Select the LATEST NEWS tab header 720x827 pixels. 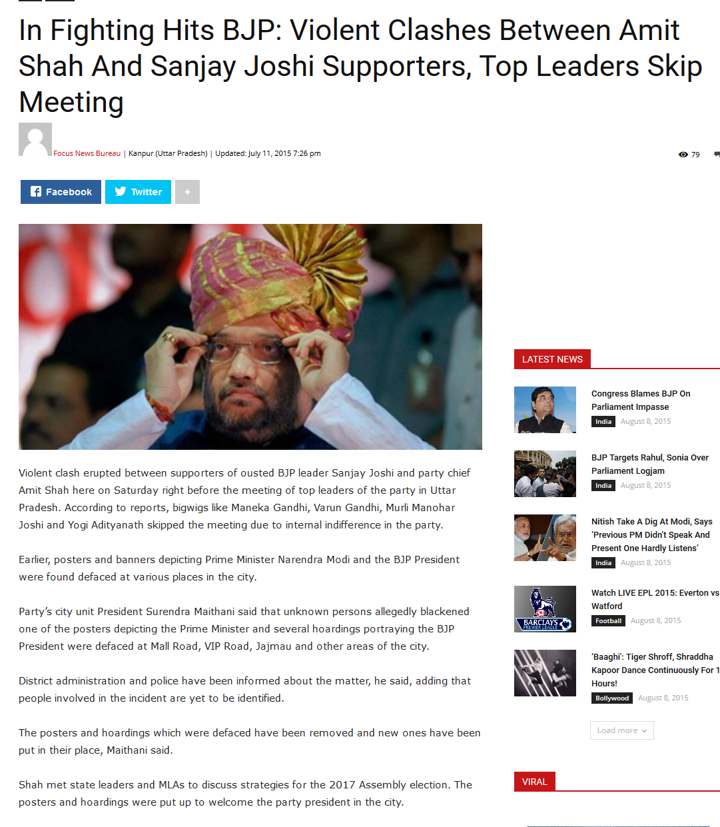click(x=552, y=359)
